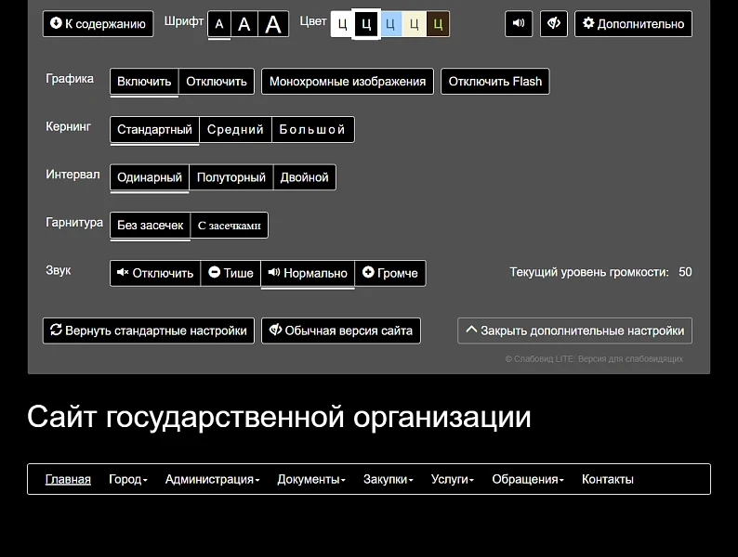Open the Главная menu link
This screenshot has width=738, height=557.
(x=68, y=479)
